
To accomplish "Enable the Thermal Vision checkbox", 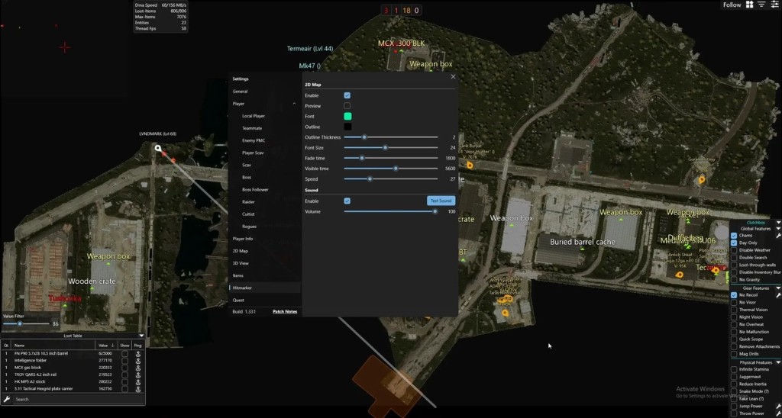I will pyautogui.click(x=734, y=310).
